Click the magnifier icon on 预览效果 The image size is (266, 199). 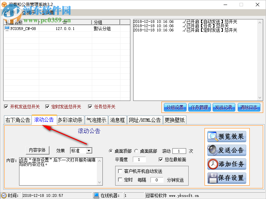click(213, 137)
